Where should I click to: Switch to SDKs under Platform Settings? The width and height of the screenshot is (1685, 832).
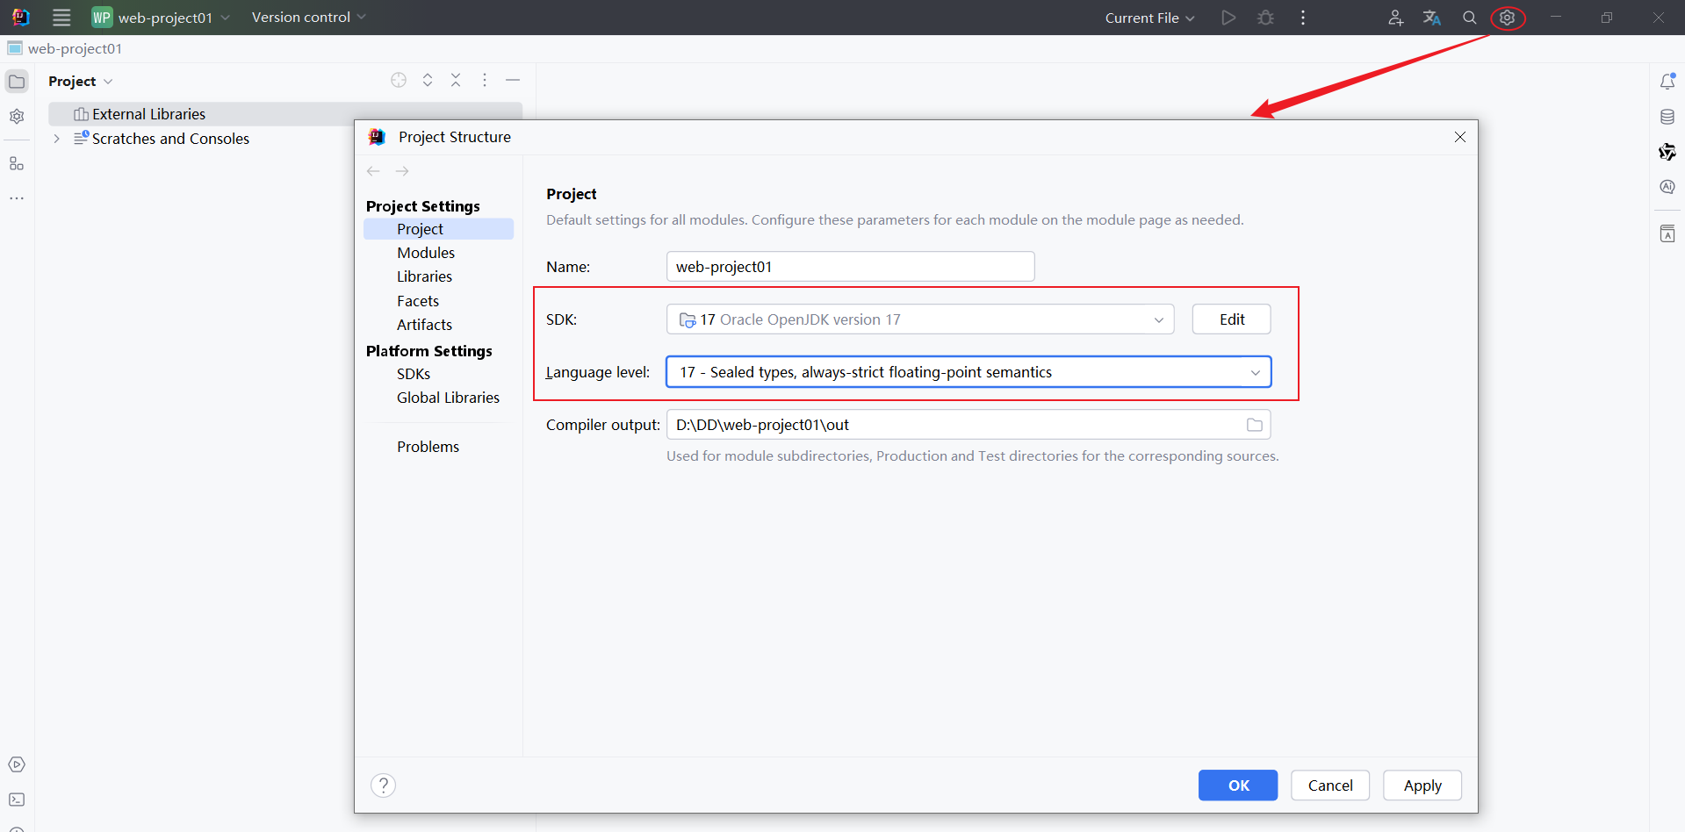(413, 373)
